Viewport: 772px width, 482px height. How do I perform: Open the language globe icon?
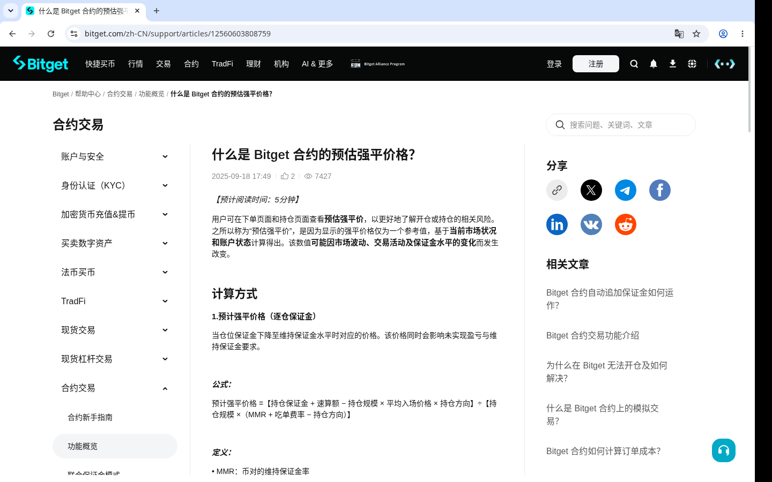(x=692, y=64)
